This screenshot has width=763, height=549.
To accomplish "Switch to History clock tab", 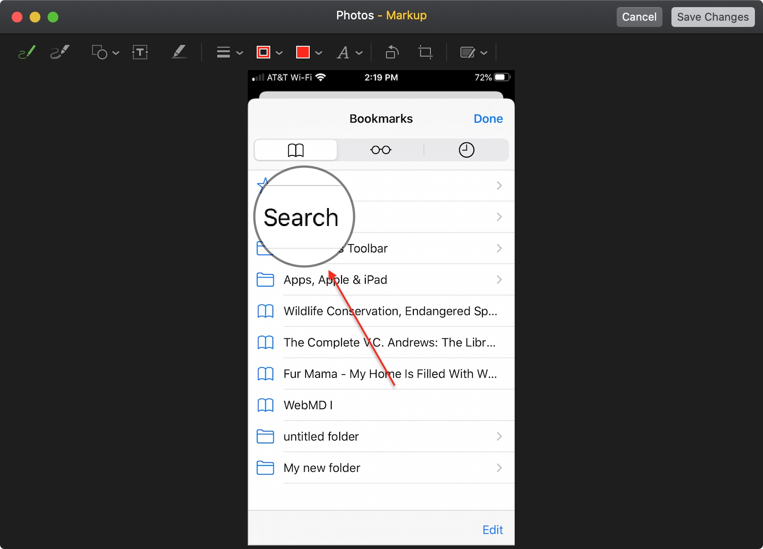I will 466,150.
